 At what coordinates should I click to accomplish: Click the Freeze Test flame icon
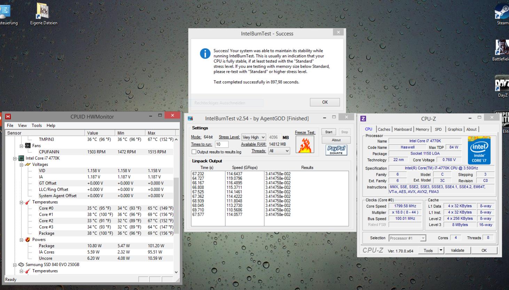pos(305,144)
